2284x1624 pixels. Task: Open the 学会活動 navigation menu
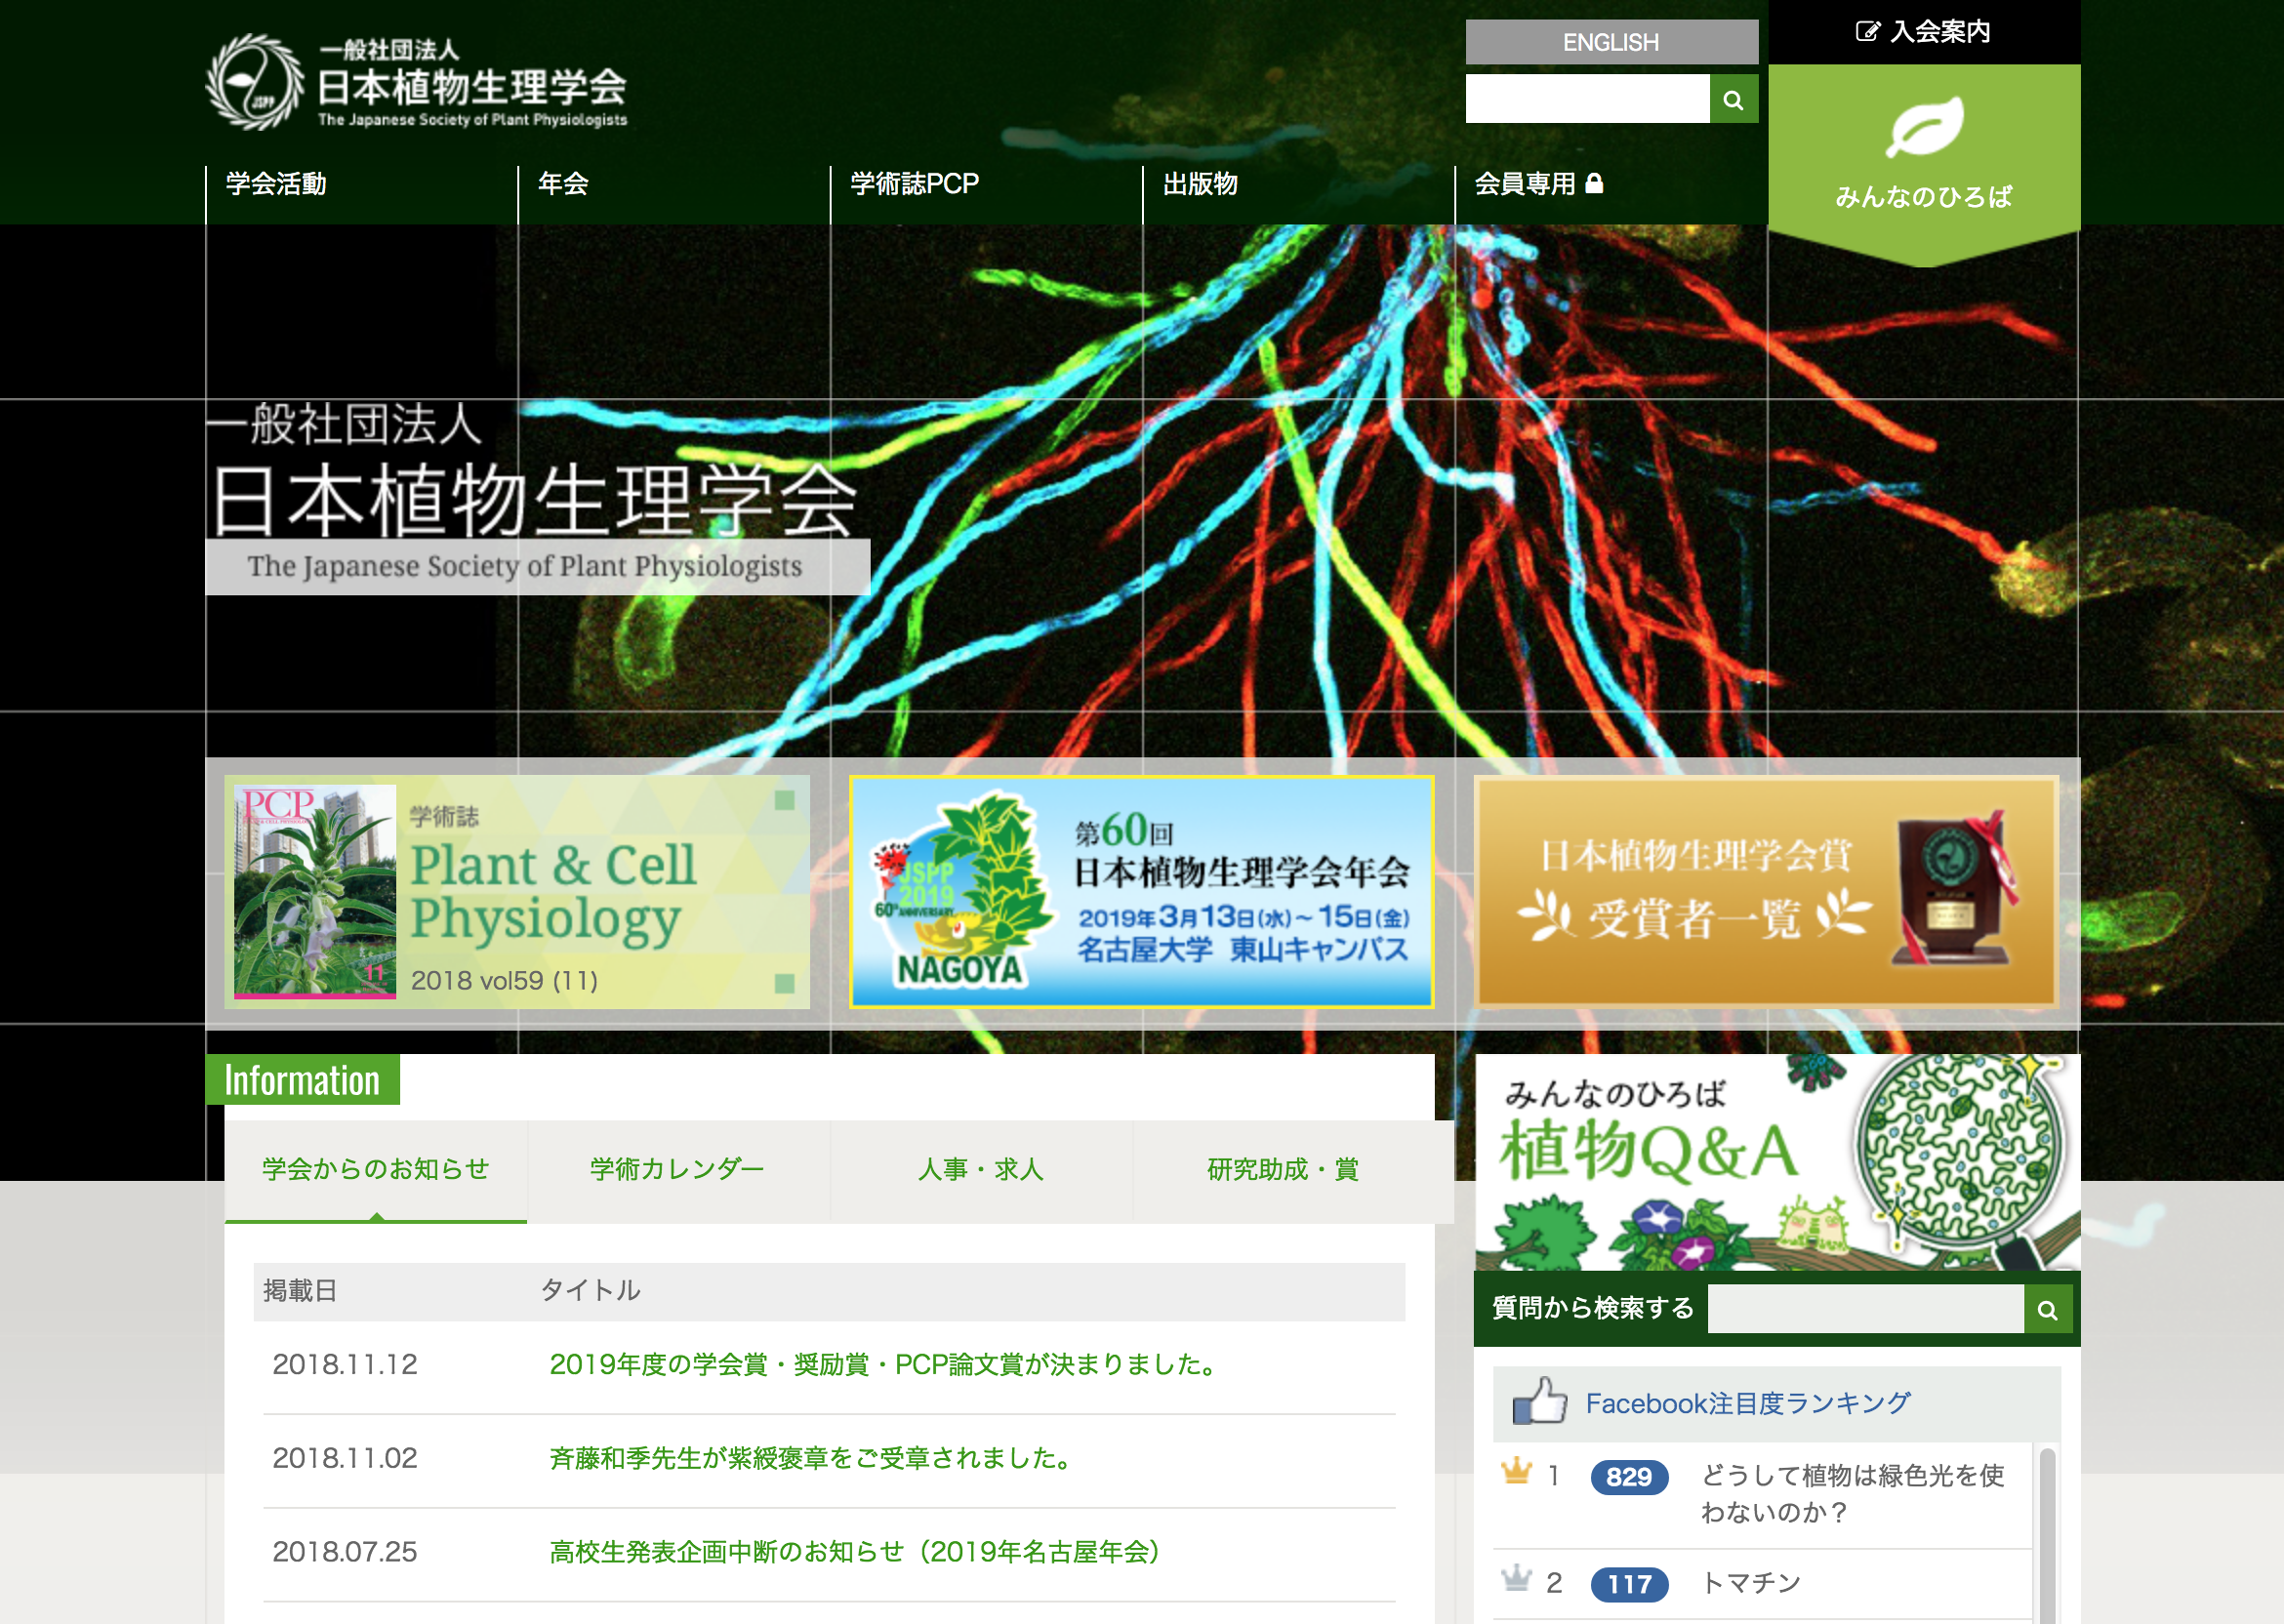(x=276, y=184)
